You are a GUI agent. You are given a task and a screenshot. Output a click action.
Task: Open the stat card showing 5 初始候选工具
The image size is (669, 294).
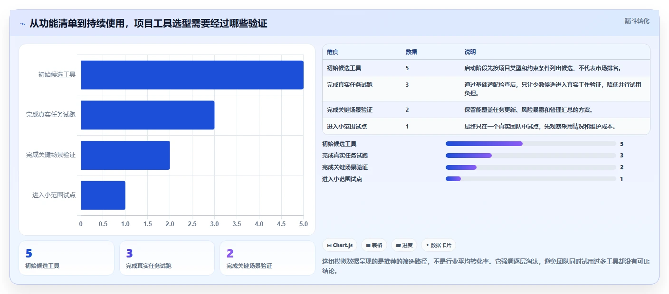(x=67, y=258)
